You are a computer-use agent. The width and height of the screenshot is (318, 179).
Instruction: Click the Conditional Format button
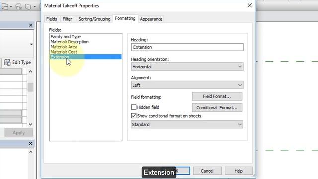[x=217, y=108]
